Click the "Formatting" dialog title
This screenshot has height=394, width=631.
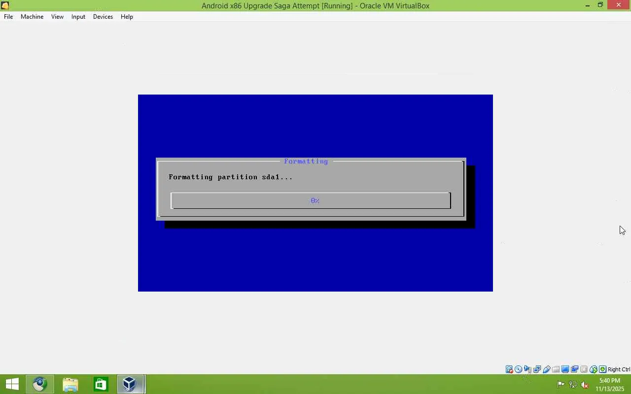coord(306,161)
